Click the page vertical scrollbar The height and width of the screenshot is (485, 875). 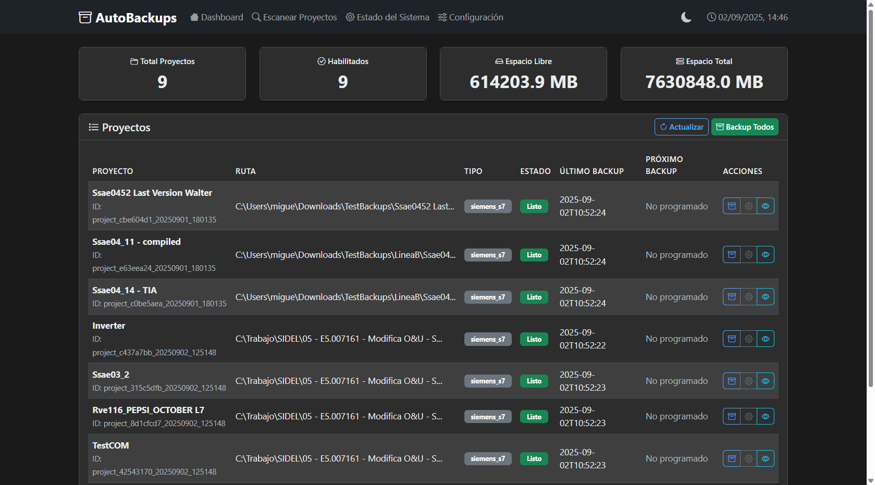[870, 198]
